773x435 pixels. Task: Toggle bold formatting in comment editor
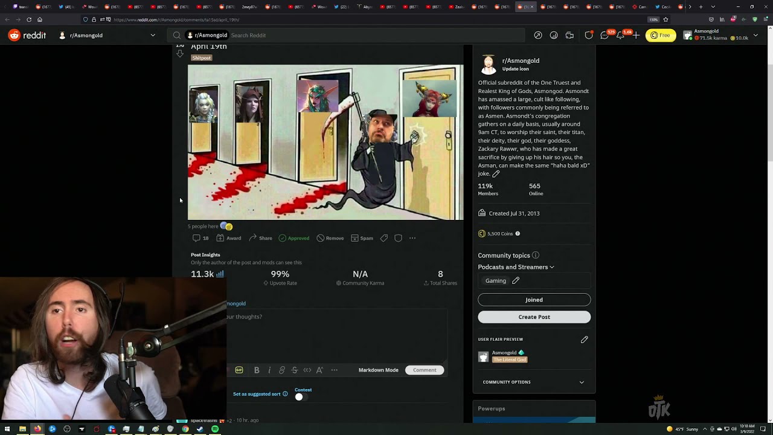pos(257,370)
